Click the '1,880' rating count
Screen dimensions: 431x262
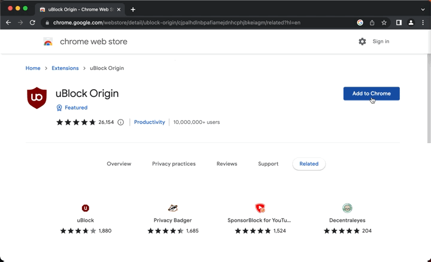click(x=105, y=231)
